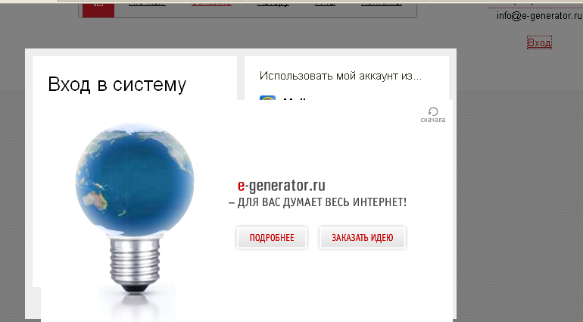Click the metal screw base of the bulb

135,263
